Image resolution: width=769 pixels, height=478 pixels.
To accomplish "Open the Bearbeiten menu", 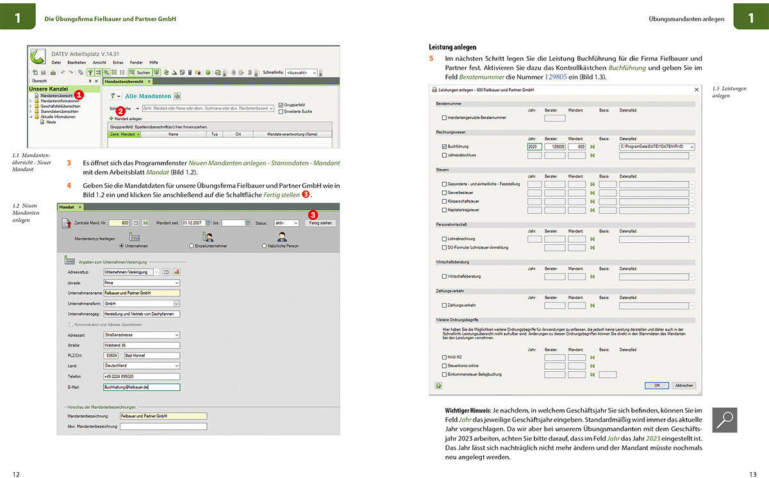I will [76, 62].
